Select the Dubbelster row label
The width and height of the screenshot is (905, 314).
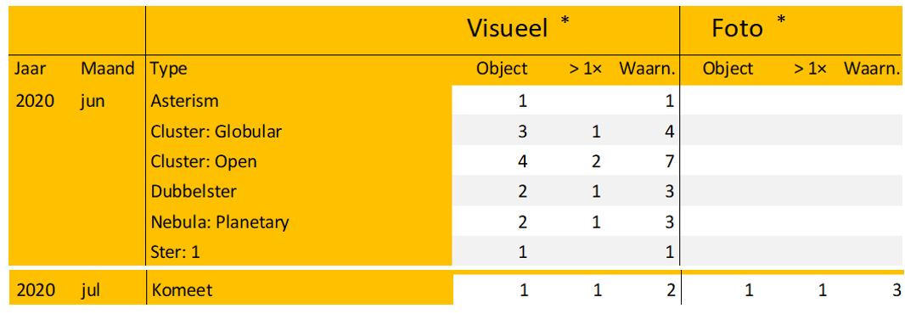(194, 192)
